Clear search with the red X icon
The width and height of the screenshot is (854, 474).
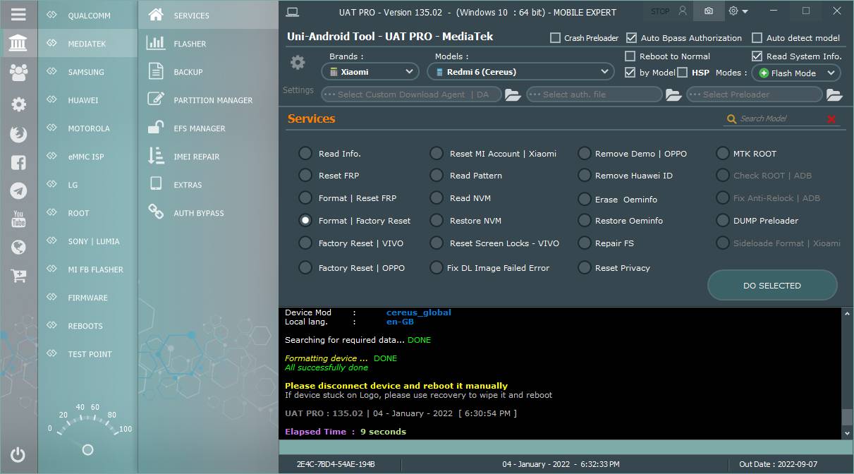point(831,119)
